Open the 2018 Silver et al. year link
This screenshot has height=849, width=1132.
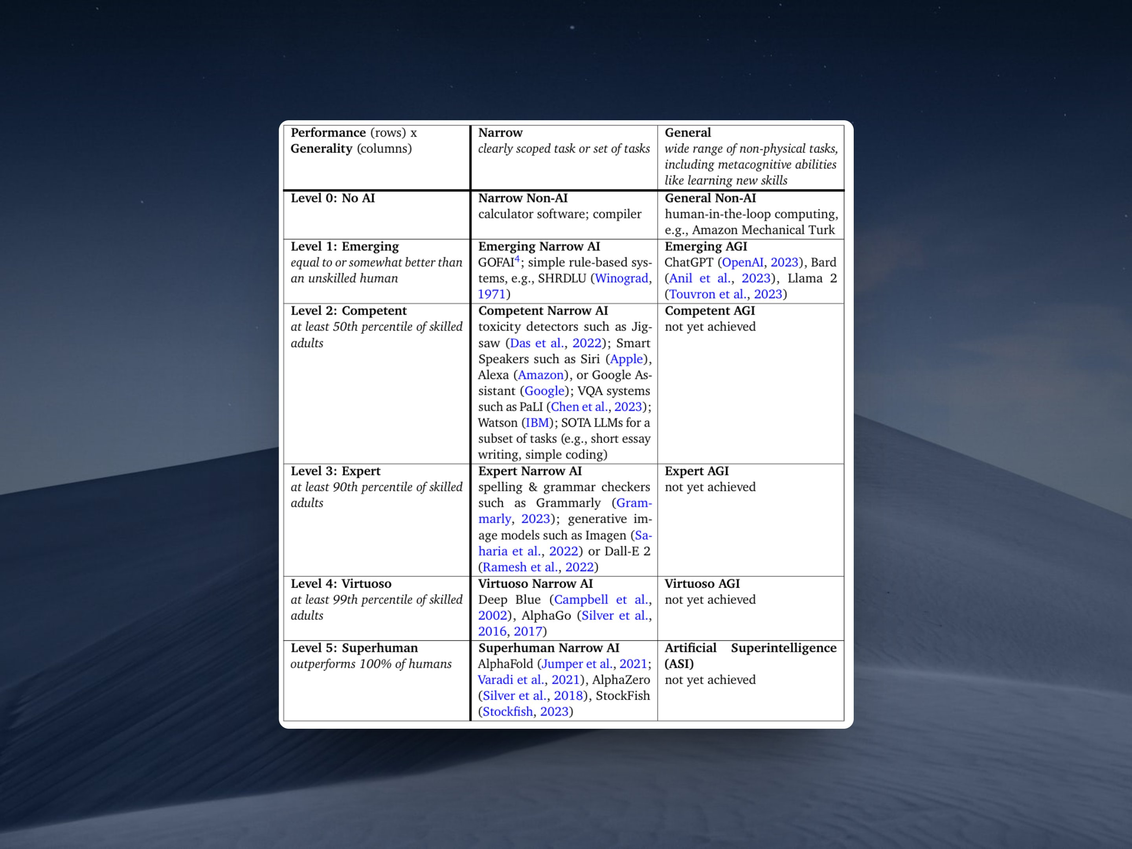(x=568, y=696)
